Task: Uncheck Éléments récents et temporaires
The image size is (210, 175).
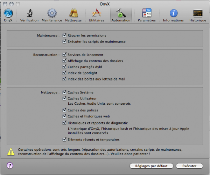Action: 64,140
